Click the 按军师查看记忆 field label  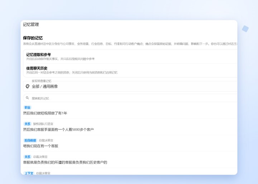click(x=42, y=81)
